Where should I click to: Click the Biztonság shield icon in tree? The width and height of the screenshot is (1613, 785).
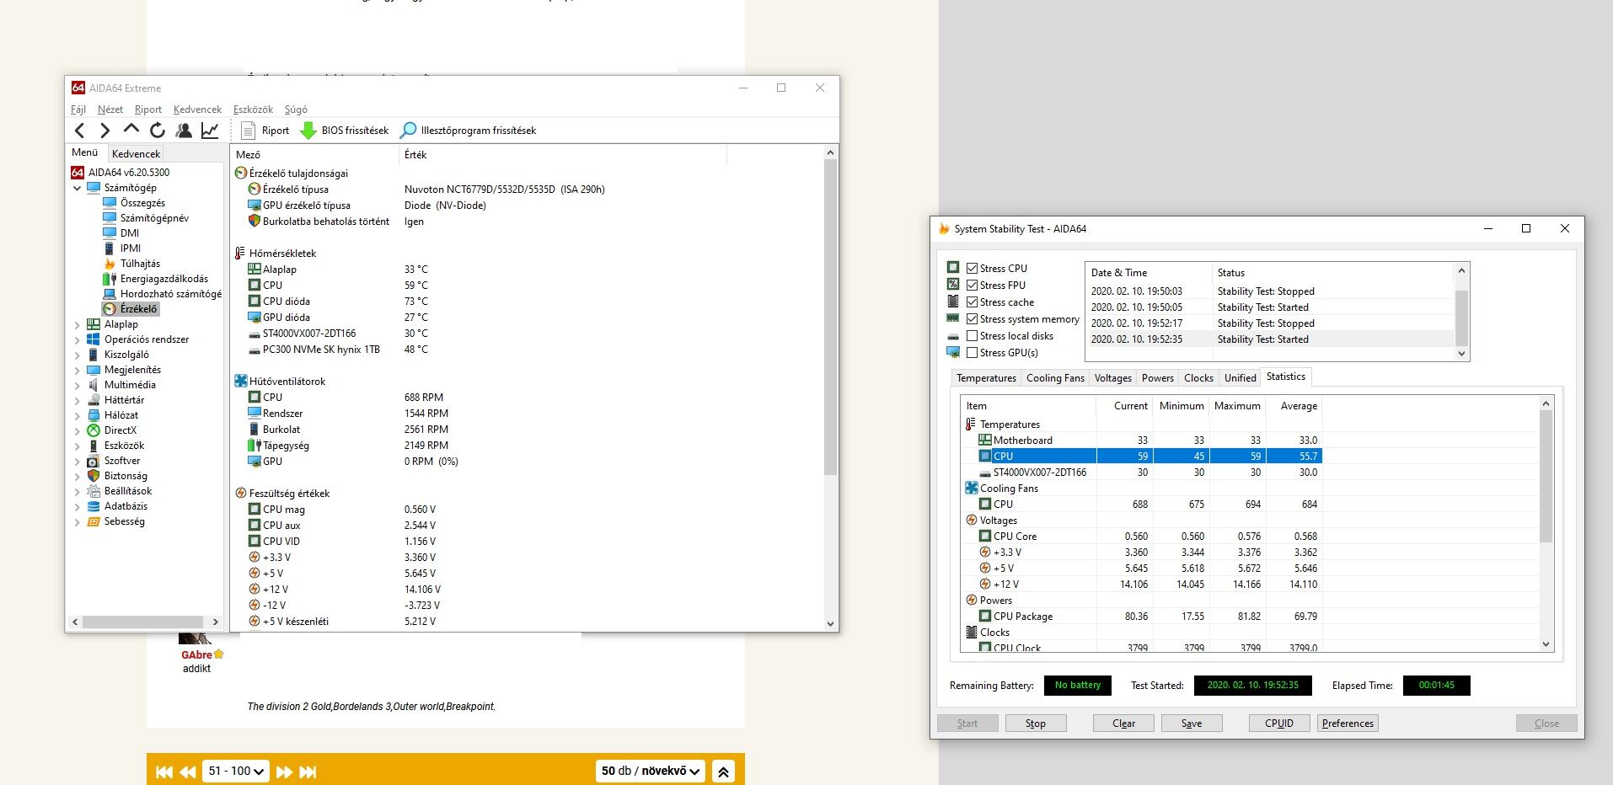[x=94, y=476]
